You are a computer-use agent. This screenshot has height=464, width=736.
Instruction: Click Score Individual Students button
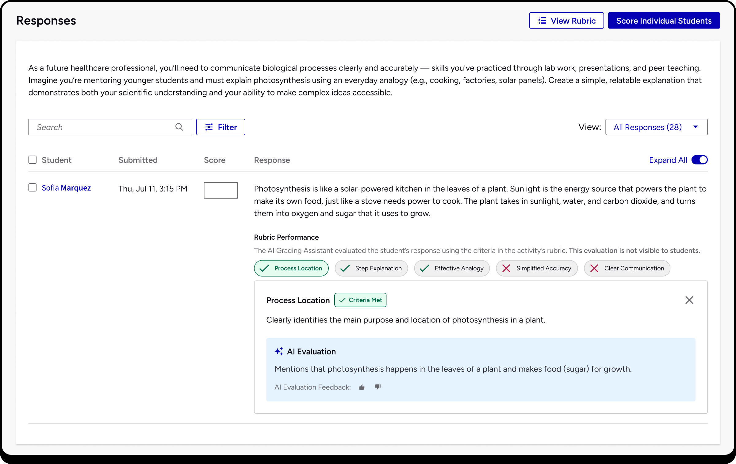pyautogui.click(x=664, y=21)
